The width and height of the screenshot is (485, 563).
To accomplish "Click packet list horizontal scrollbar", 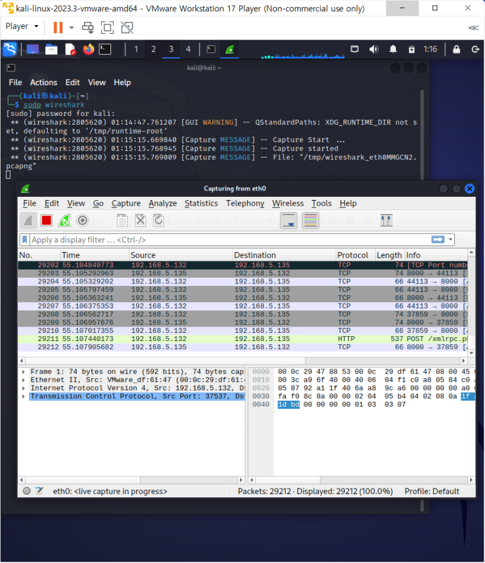I will pyautogui.click(x=243, y=360).
